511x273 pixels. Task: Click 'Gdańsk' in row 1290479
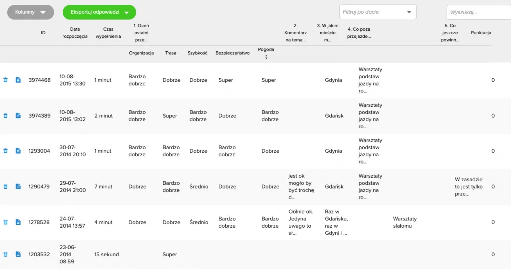[x=334, y=187]
